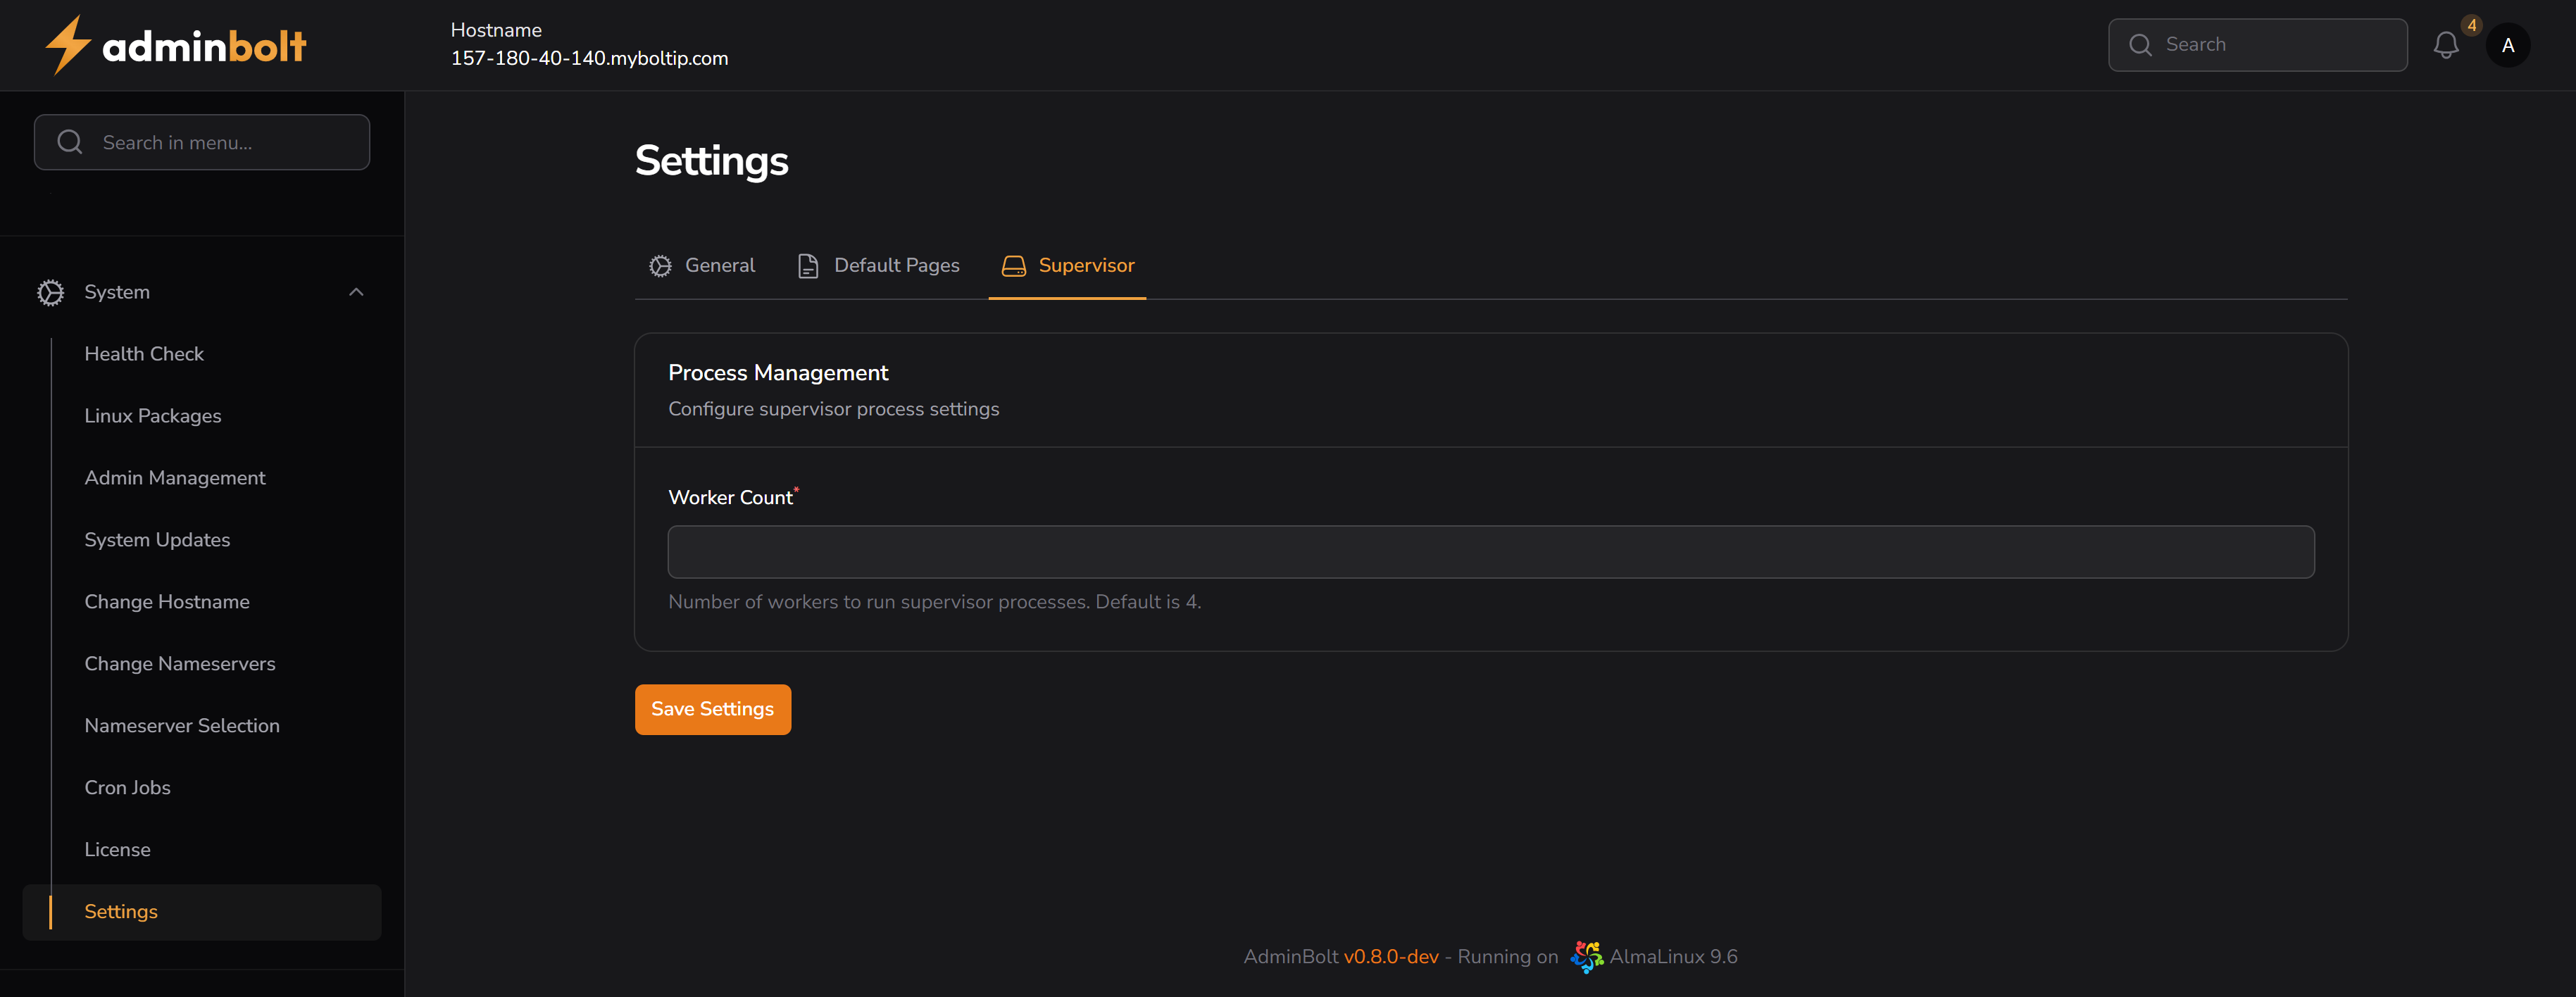Screen dimensions: 2576x997
Task: Select Cron Jobs in the sidebar
Action: tap(127, 787)
